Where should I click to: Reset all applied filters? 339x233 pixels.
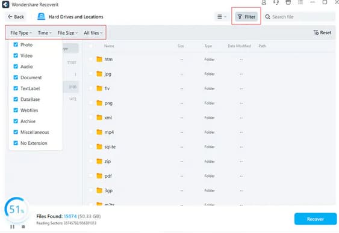point(322,32)
